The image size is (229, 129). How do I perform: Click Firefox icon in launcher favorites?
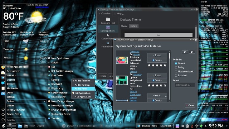[x=3, y=67]
